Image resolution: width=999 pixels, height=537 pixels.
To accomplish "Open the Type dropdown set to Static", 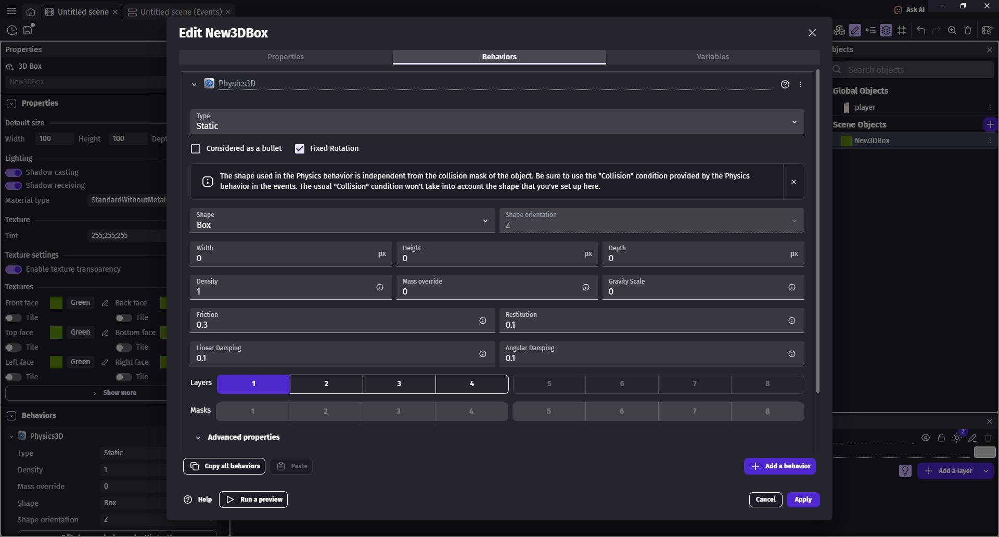I will coord(497,122).
